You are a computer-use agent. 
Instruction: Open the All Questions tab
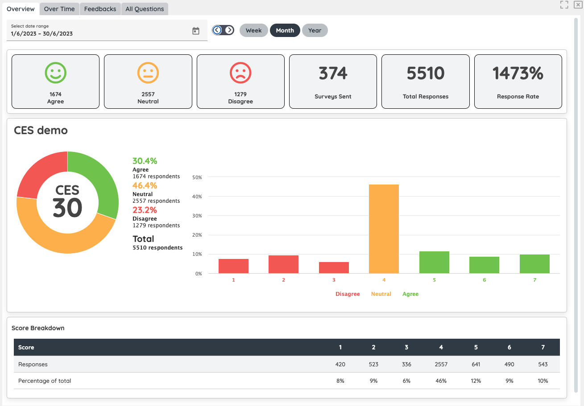pyautogui.click(x=145, y=9)
